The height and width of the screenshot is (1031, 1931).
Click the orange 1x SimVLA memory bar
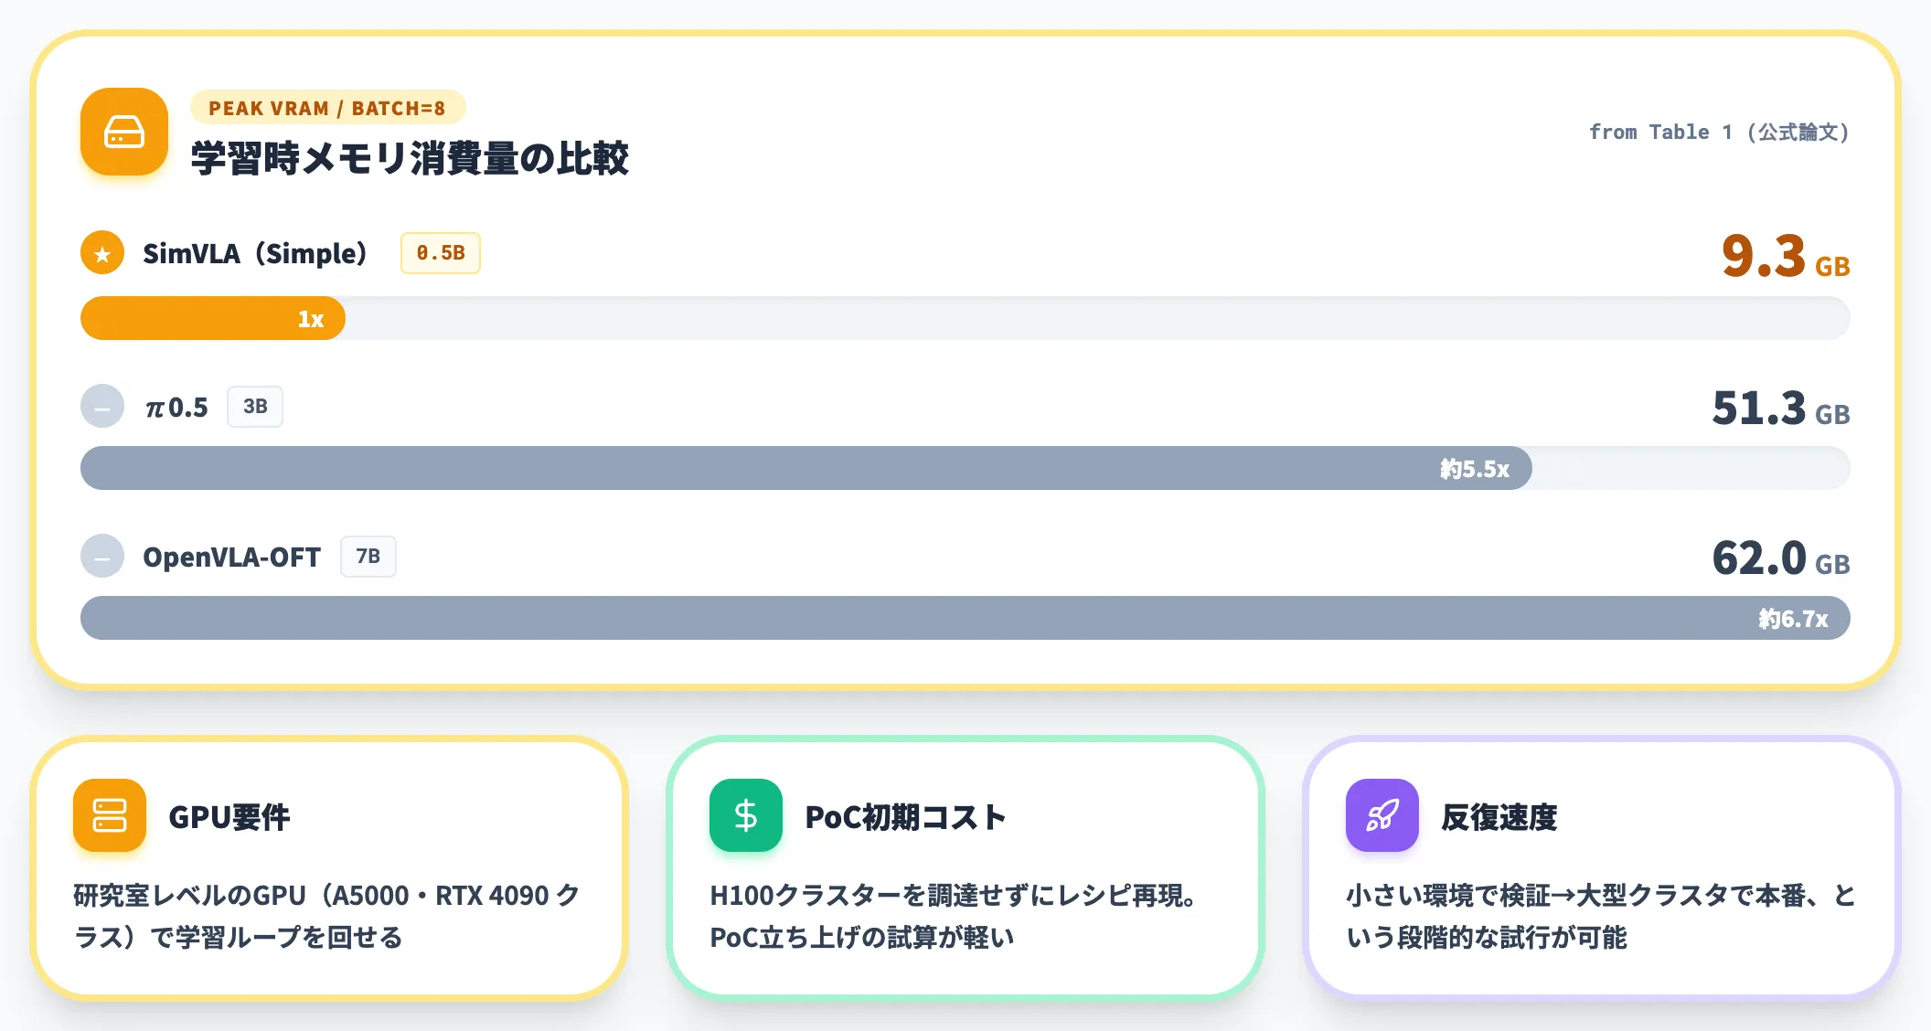click(213, 319)
